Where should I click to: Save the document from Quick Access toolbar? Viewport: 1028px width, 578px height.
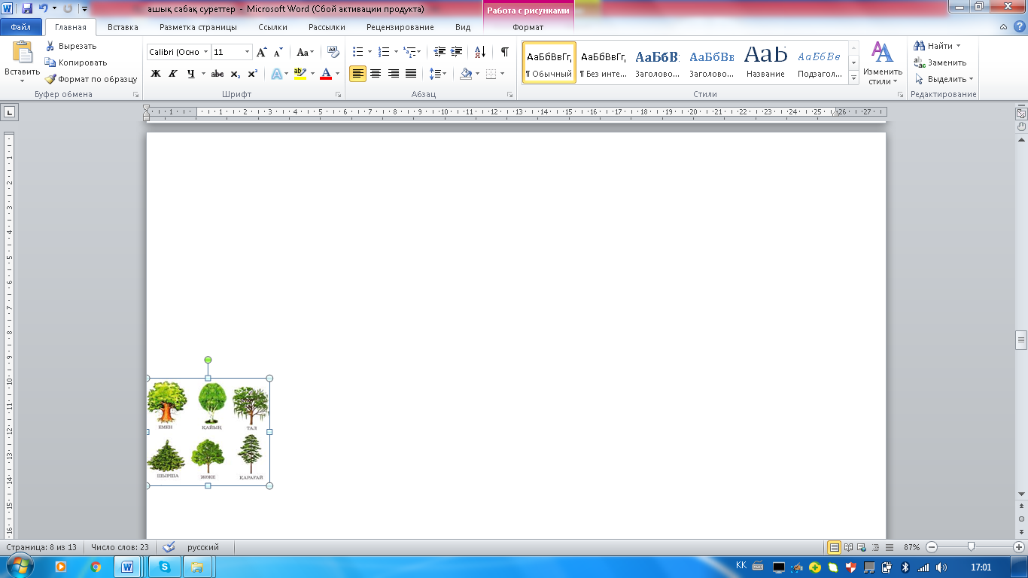pyautogui.click(x=27, y=8)
